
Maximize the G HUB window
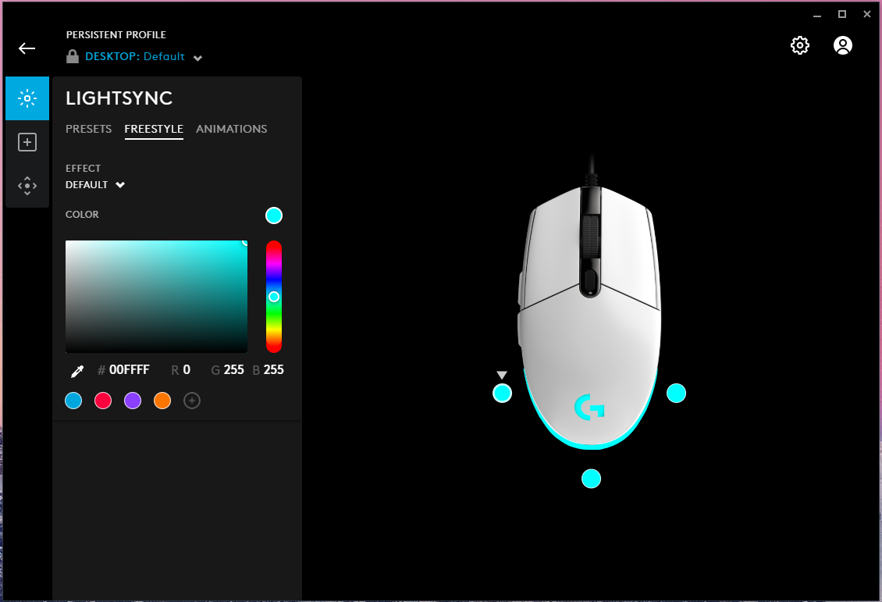(x=842, y=15)
